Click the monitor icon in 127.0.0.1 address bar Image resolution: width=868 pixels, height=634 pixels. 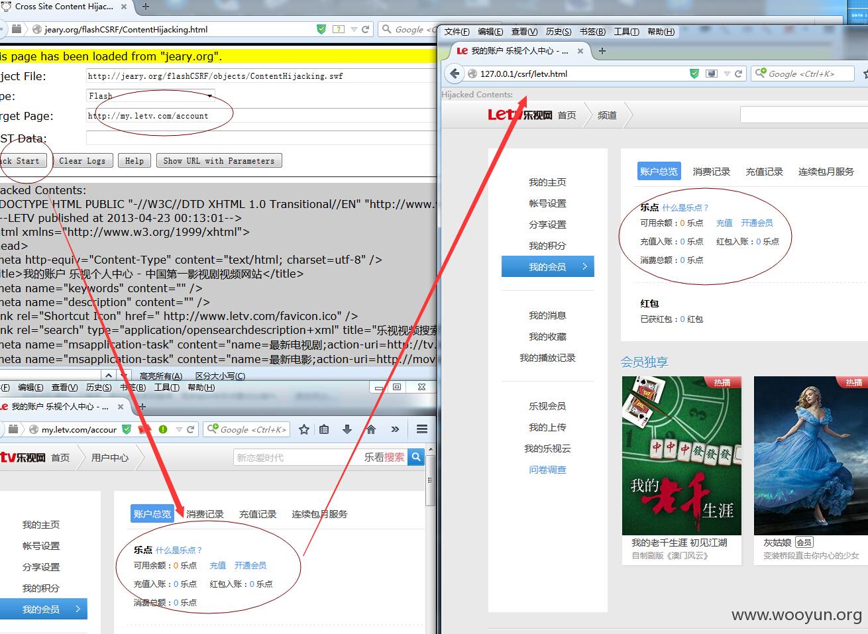711,74
